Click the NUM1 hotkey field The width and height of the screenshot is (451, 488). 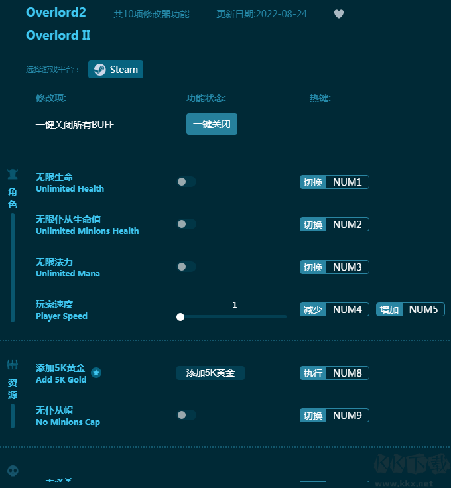click(347, 182)
